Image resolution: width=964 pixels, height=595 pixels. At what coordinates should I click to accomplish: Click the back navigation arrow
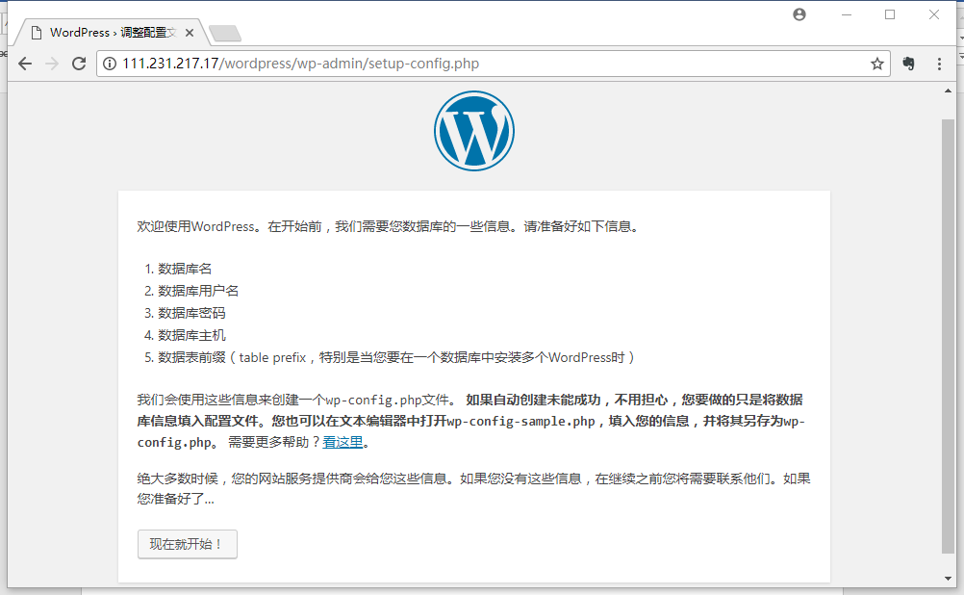pyautogui.click(x=25, y=64)
